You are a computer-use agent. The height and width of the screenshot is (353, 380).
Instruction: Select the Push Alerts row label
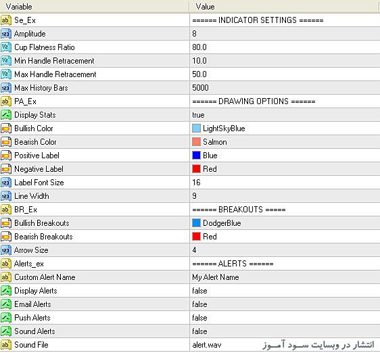click(x=32, y=318)
